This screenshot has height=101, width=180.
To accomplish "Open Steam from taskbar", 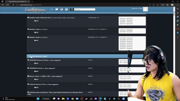I will [86, 98].
